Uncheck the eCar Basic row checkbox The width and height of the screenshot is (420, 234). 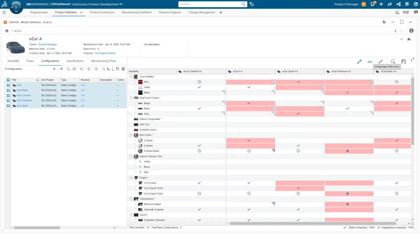coord(8,90)
